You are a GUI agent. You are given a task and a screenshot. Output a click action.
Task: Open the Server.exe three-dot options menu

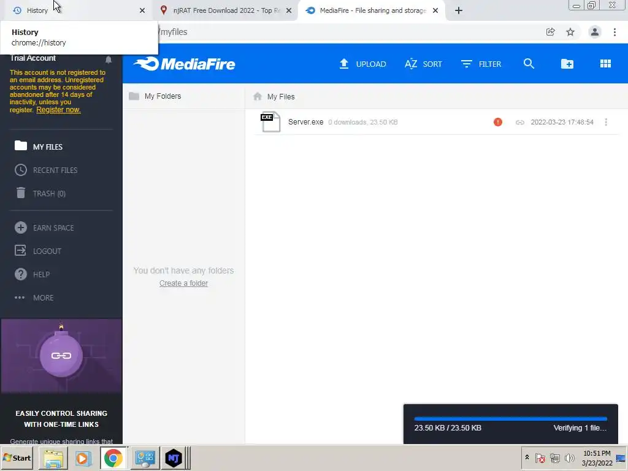(x=606, y=122)
